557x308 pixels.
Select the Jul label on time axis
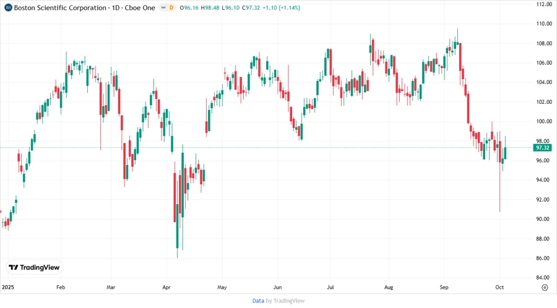(330, 288)
